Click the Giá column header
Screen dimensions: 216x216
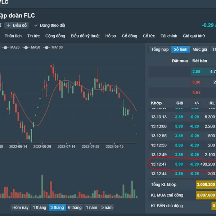180,103
